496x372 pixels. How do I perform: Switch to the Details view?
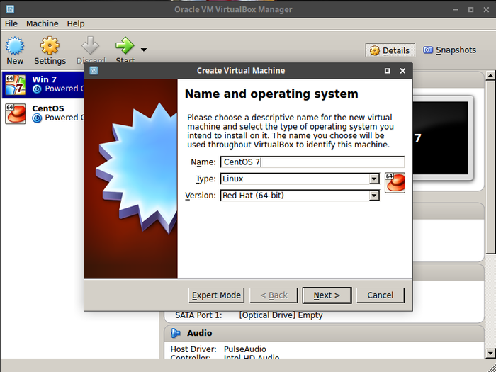[x=390, y=50]
